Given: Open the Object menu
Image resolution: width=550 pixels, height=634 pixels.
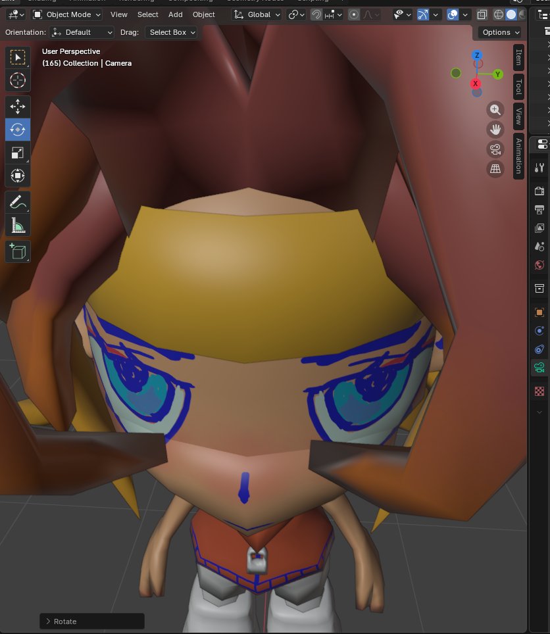Looking at the screenshot, I should click(203, 15).
